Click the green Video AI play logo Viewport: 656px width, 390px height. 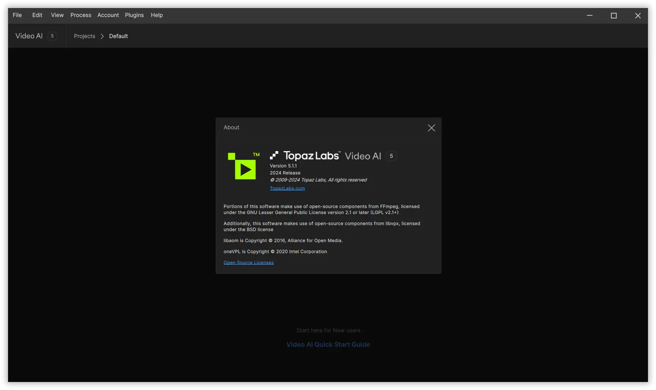(x=243, y=166)
